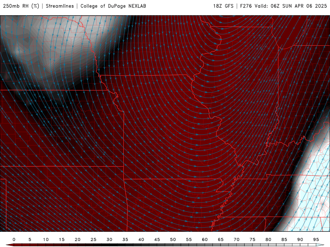The width and height of the screenshot is (330, 247).
Task: Click the 60 label under the color bar
Action: tap(205, 240)
